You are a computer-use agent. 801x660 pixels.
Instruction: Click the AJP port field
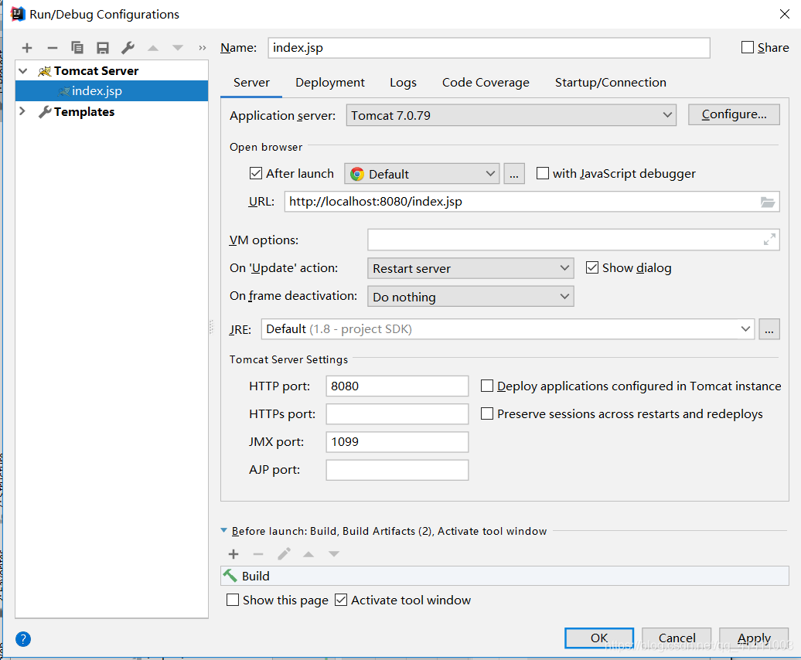(397, 470)
